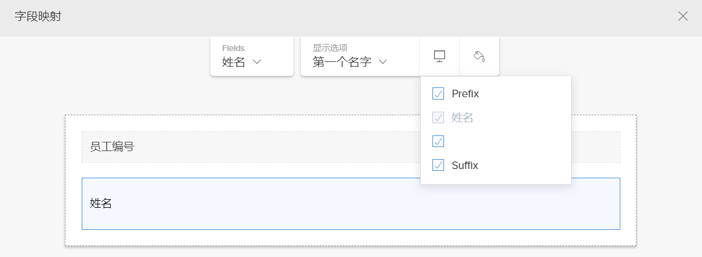Toggle the Suffix checkbox
Viewport: 702px width, 257px height.
tap(438, 166)
